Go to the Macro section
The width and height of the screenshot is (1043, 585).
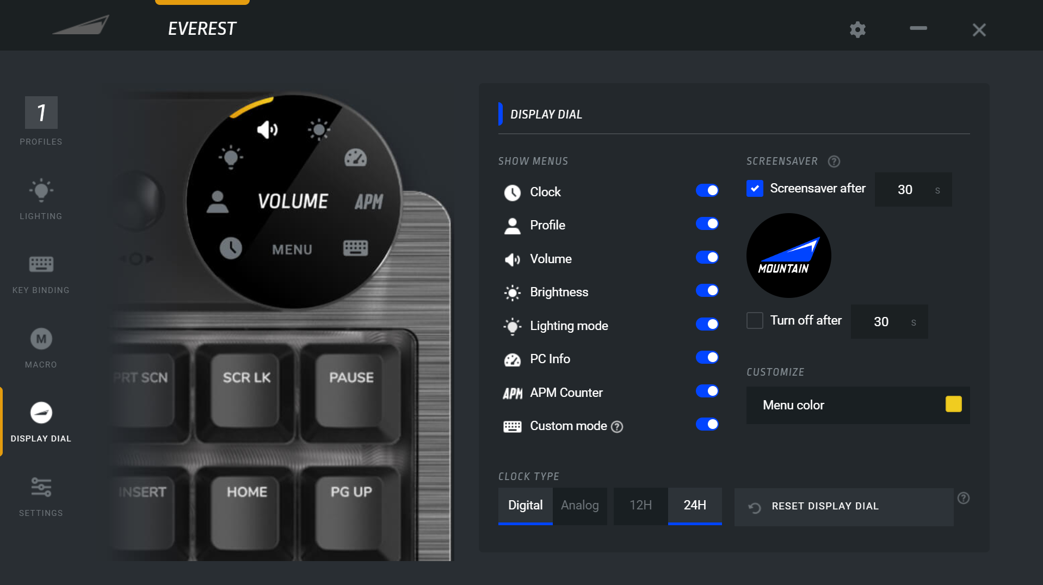(x=41, y=348)
